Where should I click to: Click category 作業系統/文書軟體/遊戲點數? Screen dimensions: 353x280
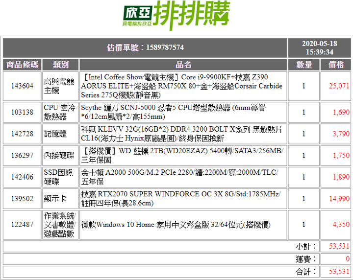pyautogui.click(x=60, y=225)
